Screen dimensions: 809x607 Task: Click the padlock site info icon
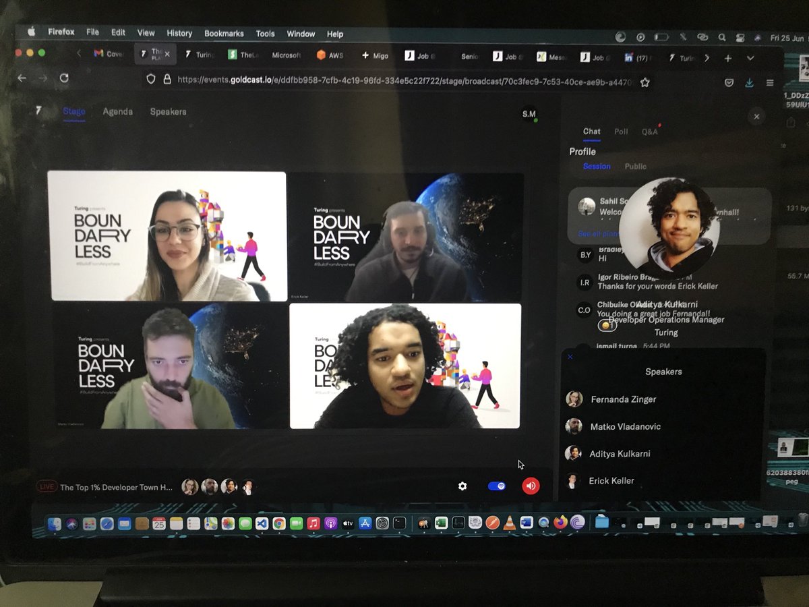tap(167, 79)
